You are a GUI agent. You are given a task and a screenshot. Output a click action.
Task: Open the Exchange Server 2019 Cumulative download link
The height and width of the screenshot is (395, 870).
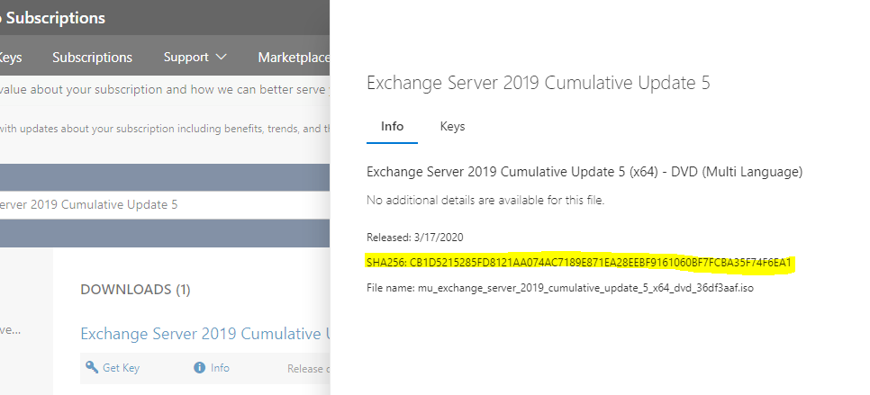[x=205, y=334]
